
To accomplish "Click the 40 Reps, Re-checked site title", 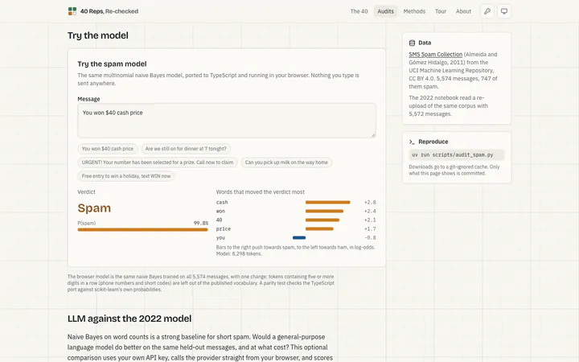I will tap(109, 11).
